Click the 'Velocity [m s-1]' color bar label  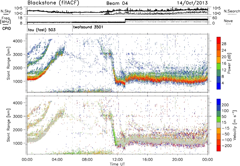pos(235,125)
